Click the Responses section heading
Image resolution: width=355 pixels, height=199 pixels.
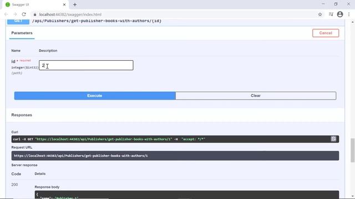coord(22,115)
